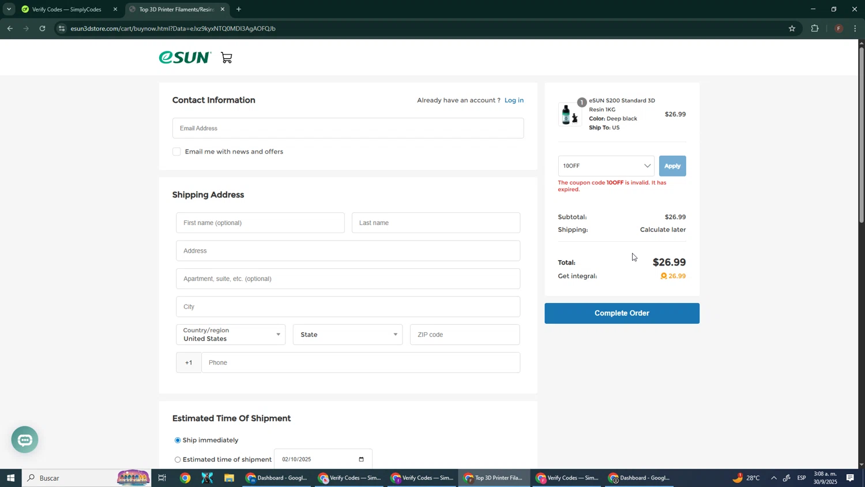Open the weather widget showing 28°C
The height and width of the screenshot is (487, 865).
(747, 478)
